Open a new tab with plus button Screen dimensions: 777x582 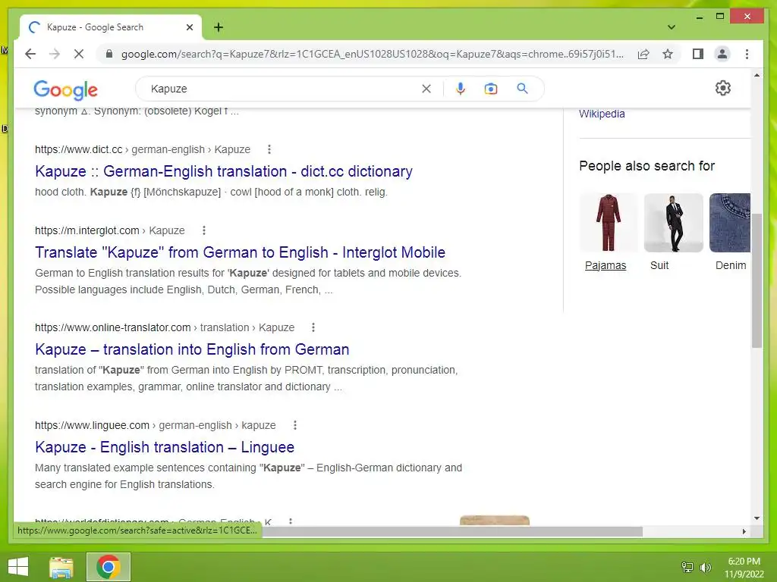[219, 27]
